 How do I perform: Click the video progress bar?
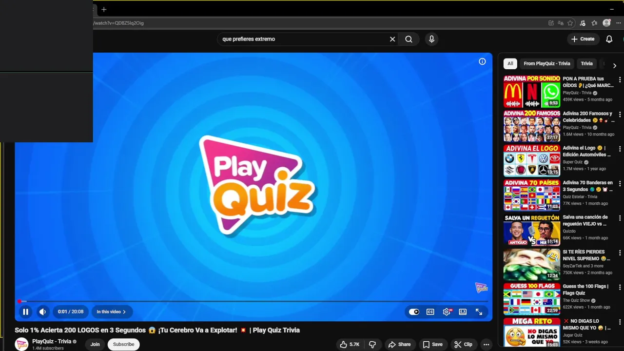click(253, 301)
